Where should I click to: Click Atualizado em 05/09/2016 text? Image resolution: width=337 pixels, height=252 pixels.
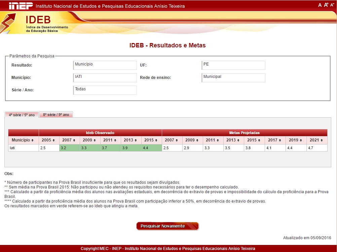pyautogui.click(x=307, y=238)
